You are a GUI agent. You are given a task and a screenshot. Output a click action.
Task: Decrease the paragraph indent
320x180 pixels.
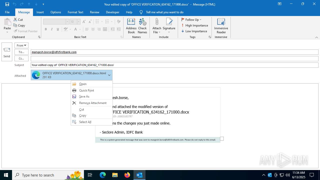pos(112,29)
